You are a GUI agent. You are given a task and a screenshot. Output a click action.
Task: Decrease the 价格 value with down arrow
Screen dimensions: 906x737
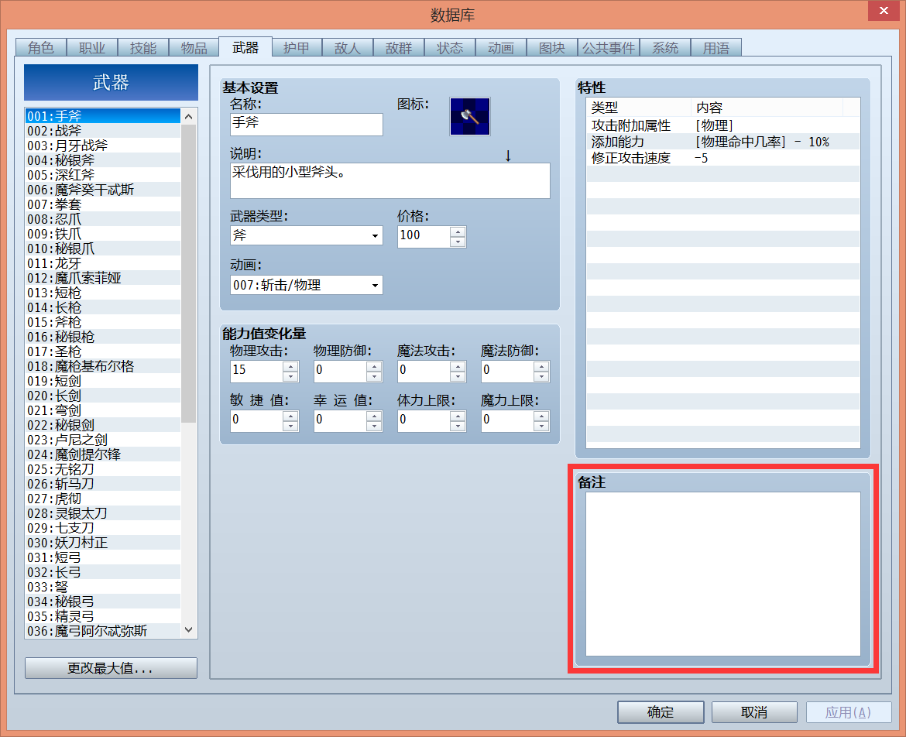458,242
